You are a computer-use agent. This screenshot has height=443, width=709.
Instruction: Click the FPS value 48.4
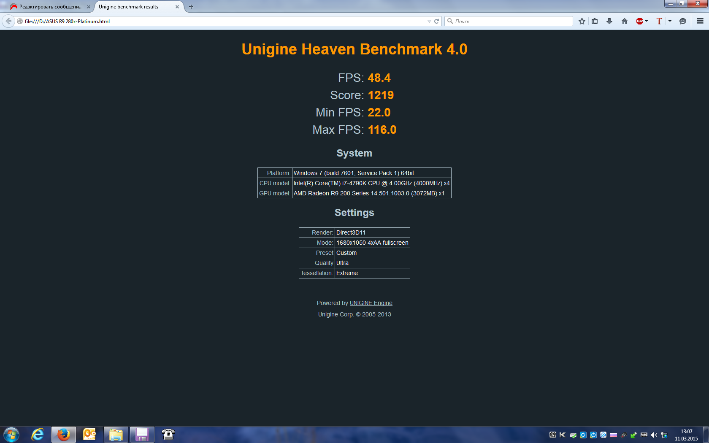[379, 78]
